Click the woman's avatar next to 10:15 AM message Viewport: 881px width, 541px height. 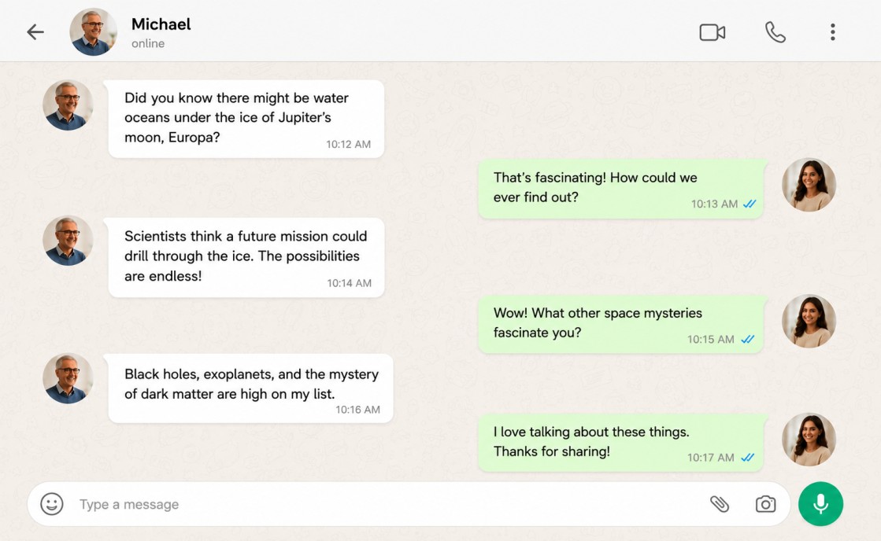coord(809,321)
